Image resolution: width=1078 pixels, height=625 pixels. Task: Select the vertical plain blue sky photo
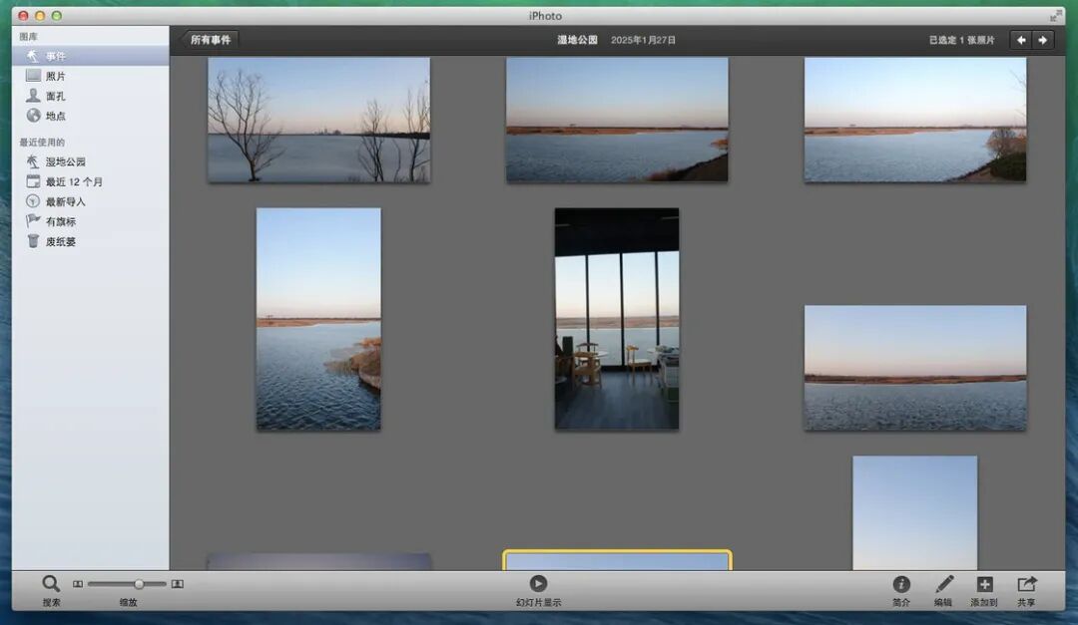click(x=915, y=512)
